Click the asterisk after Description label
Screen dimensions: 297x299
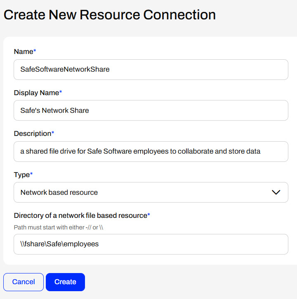[x=53, y=133]
